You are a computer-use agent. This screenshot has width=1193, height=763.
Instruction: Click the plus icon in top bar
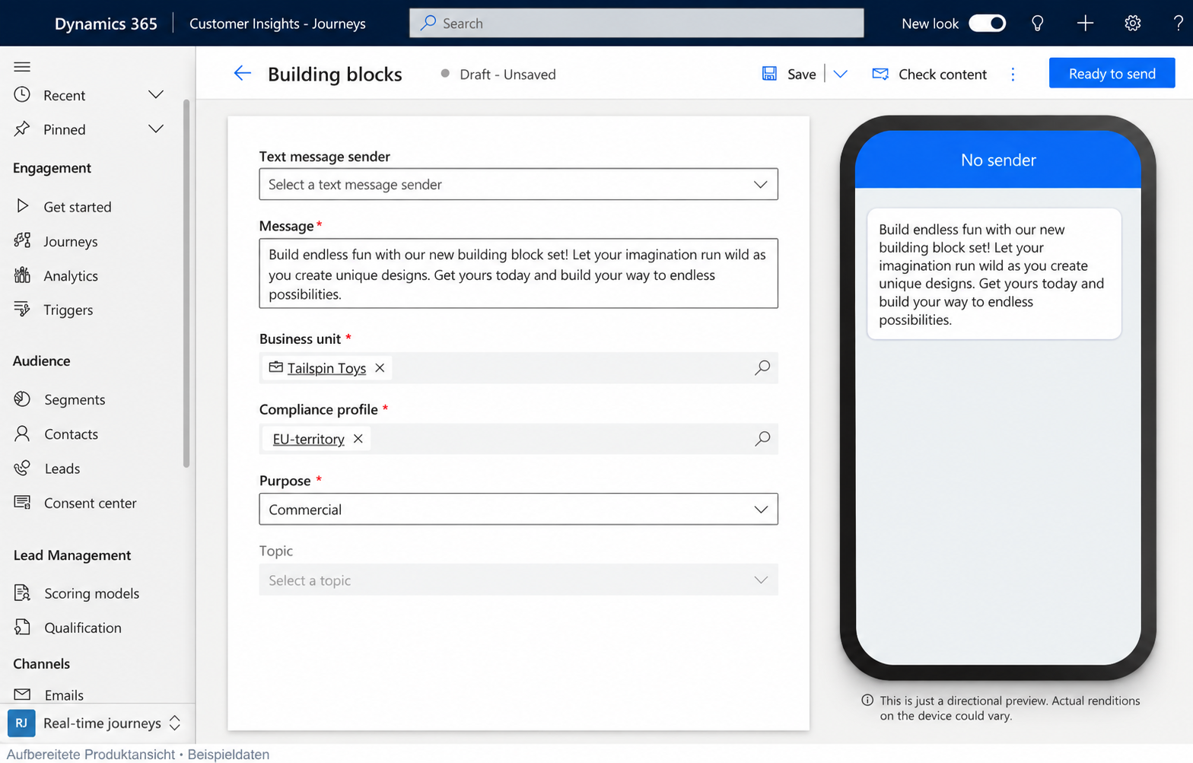[x=1085, y=24]
